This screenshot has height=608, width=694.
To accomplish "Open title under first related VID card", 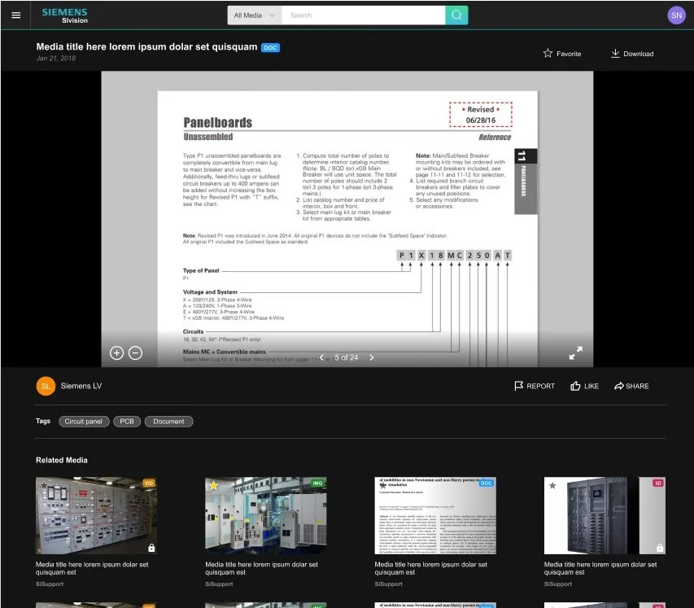I will tap(92, 568).
